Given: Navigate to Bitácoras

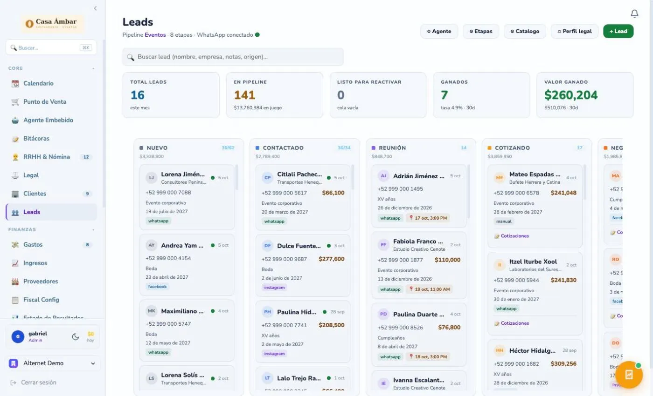Looking at the screenshot, I should tap(51, 139).
